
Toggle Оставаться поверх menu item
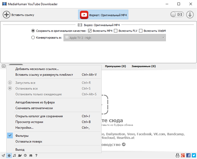point(54,142)
